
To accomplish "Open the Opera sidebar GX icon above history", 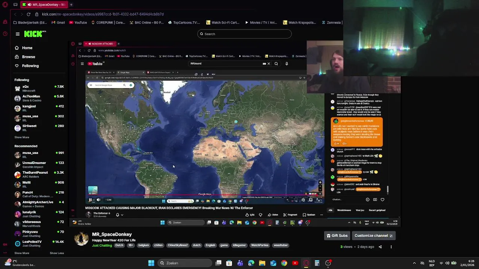I will pyautogui.click(x=5, y=22).
